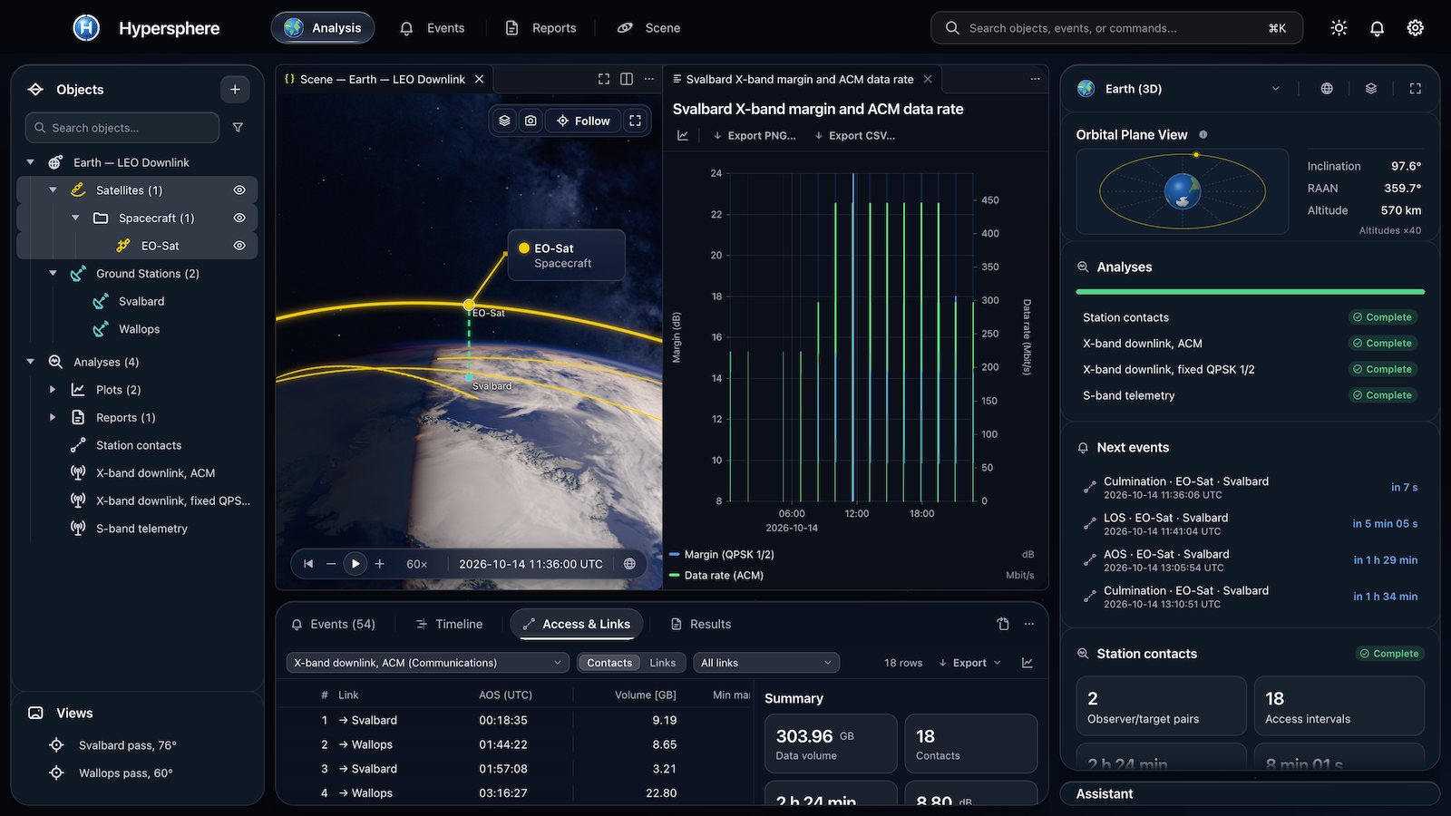Screen dimensions: 1451x816
Task: Toggle visibility of Spacecraft (1) folder
Action: 239,219
